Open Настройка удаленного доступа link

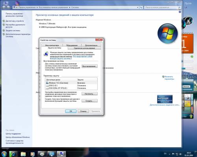tap(15, 26)
